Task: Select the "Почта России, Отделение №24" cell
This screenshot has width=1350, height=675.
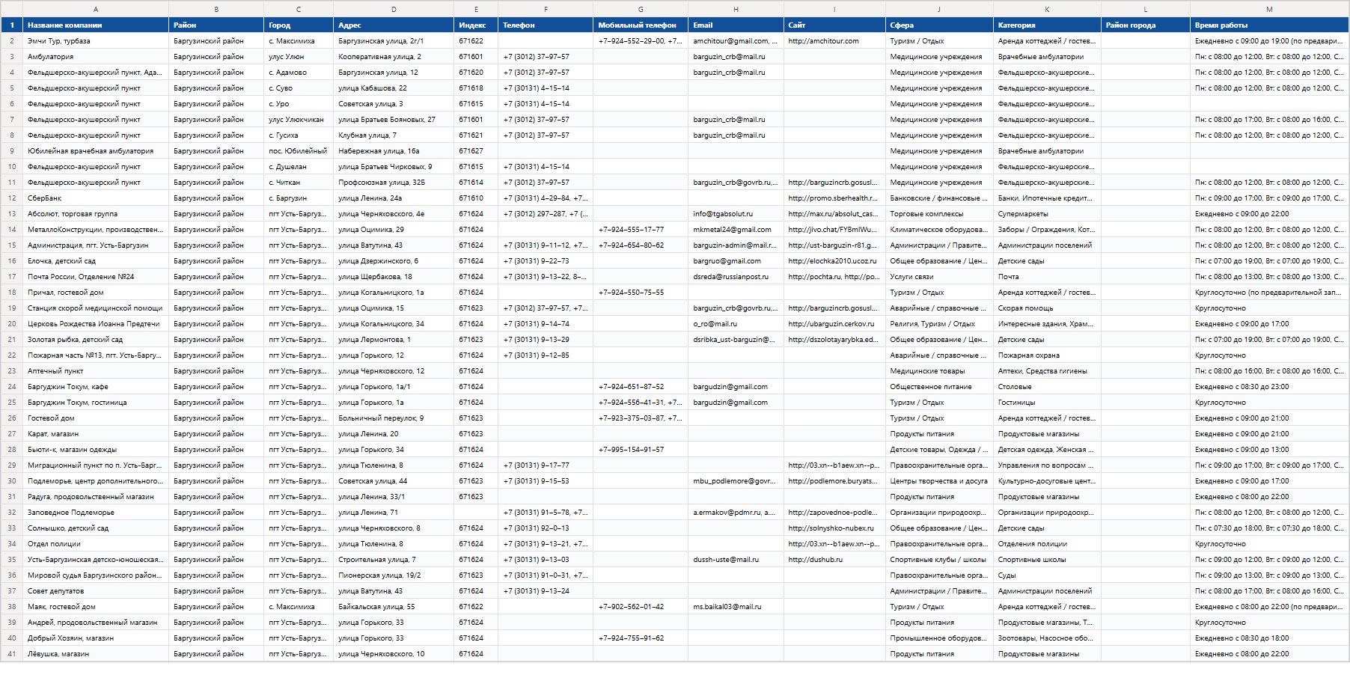Action: 96,277
